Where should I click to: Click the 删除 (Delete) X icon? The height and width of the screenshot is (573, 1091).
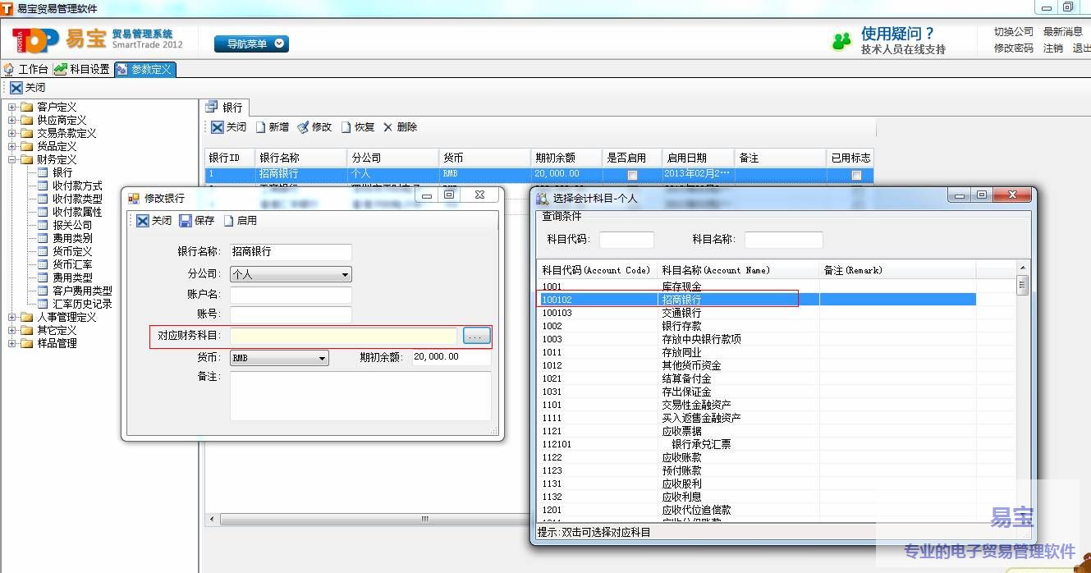point(388,127)
